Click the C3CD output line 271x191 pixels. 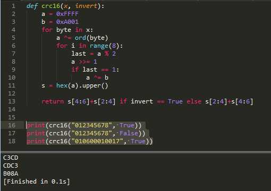pyautogui.click(x=11, y=158)
